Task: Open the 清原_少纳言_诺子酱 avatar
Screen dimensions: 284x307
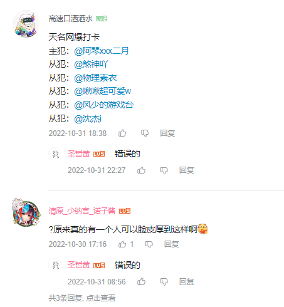Action: coord(26,212)
